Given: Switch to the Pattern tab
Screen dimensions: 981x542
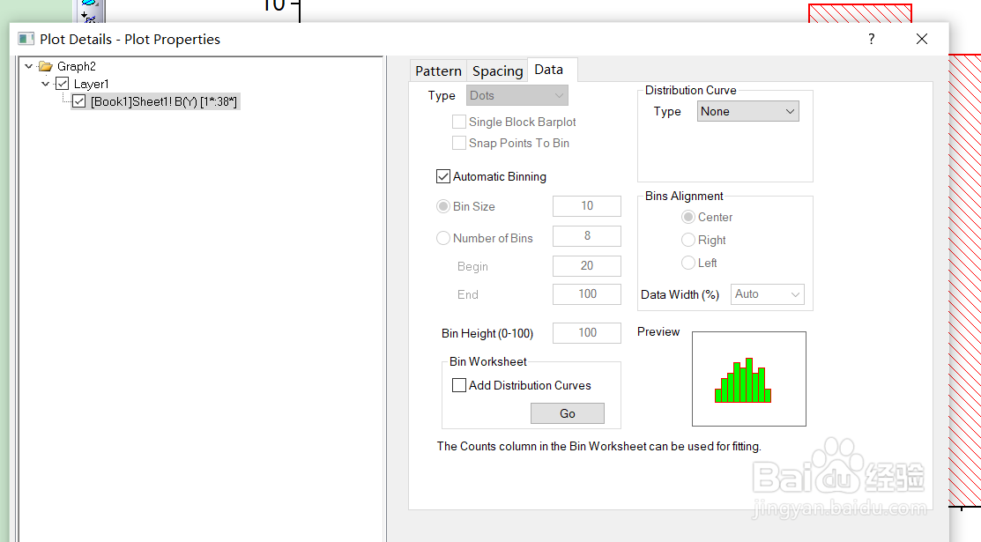Looking at the screenshot, I should point(438,71).
